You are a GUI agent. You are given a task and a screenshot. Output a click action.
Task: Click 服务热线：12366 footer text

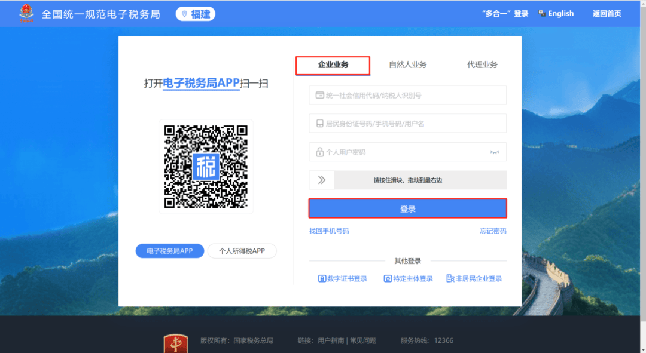pyautogui.click(x=427, y=340)
